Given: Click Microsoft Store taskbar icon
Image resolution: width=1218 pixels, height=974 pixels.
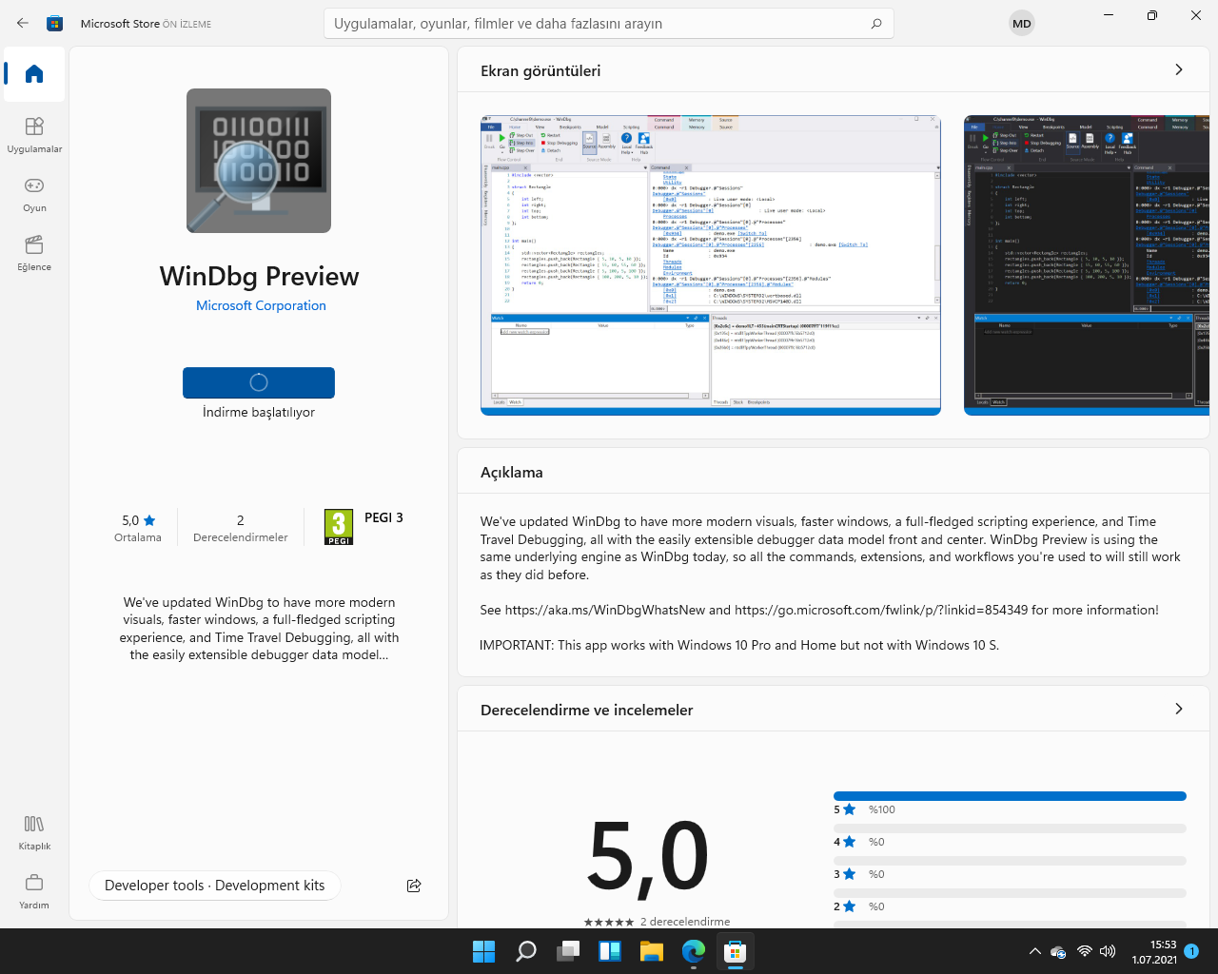Looking at the screenshot, I should point(736,951).
